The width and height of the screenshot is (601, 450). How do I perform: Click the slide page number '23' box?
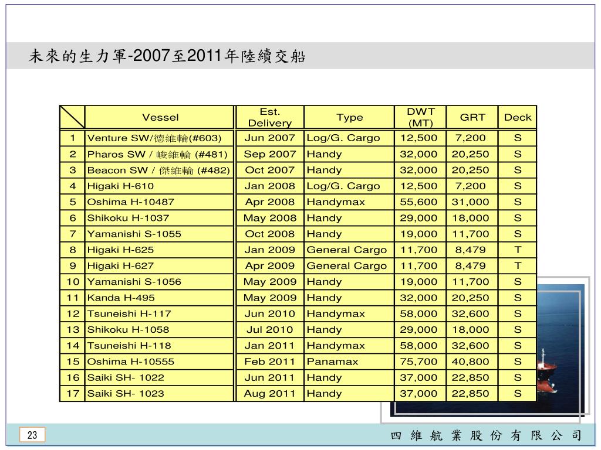[x=32, y=435]
